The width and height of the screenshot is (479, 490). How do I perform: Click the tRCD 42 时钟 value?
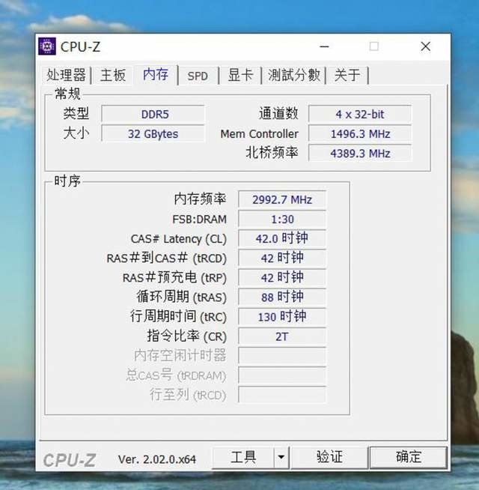pyautogui.click(x=282, y=258)
